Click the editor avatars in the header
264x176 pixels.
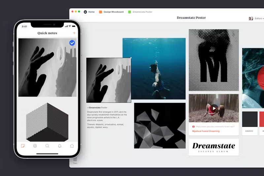pos(250,18)
